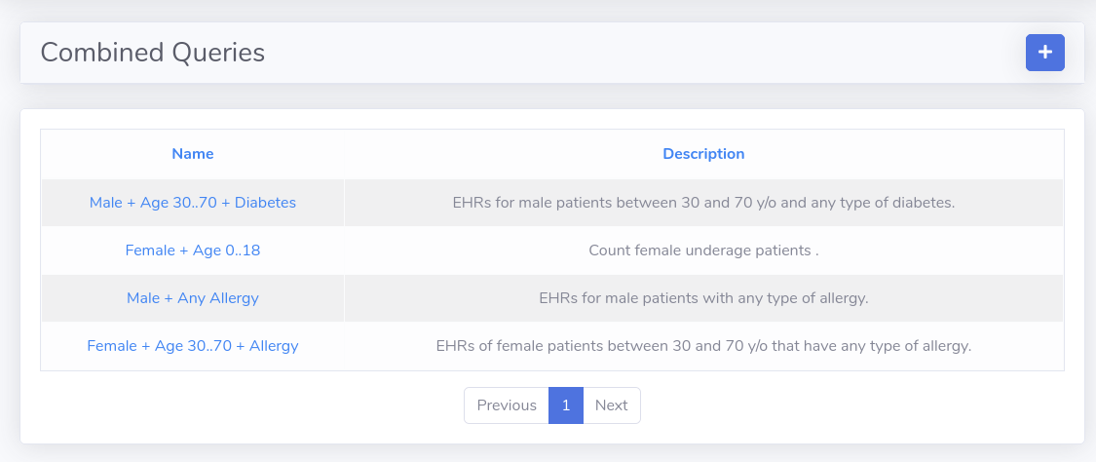Screen dimensions: 1096x462
Task: Sort the table by Description column
Action: click(703, 154)
